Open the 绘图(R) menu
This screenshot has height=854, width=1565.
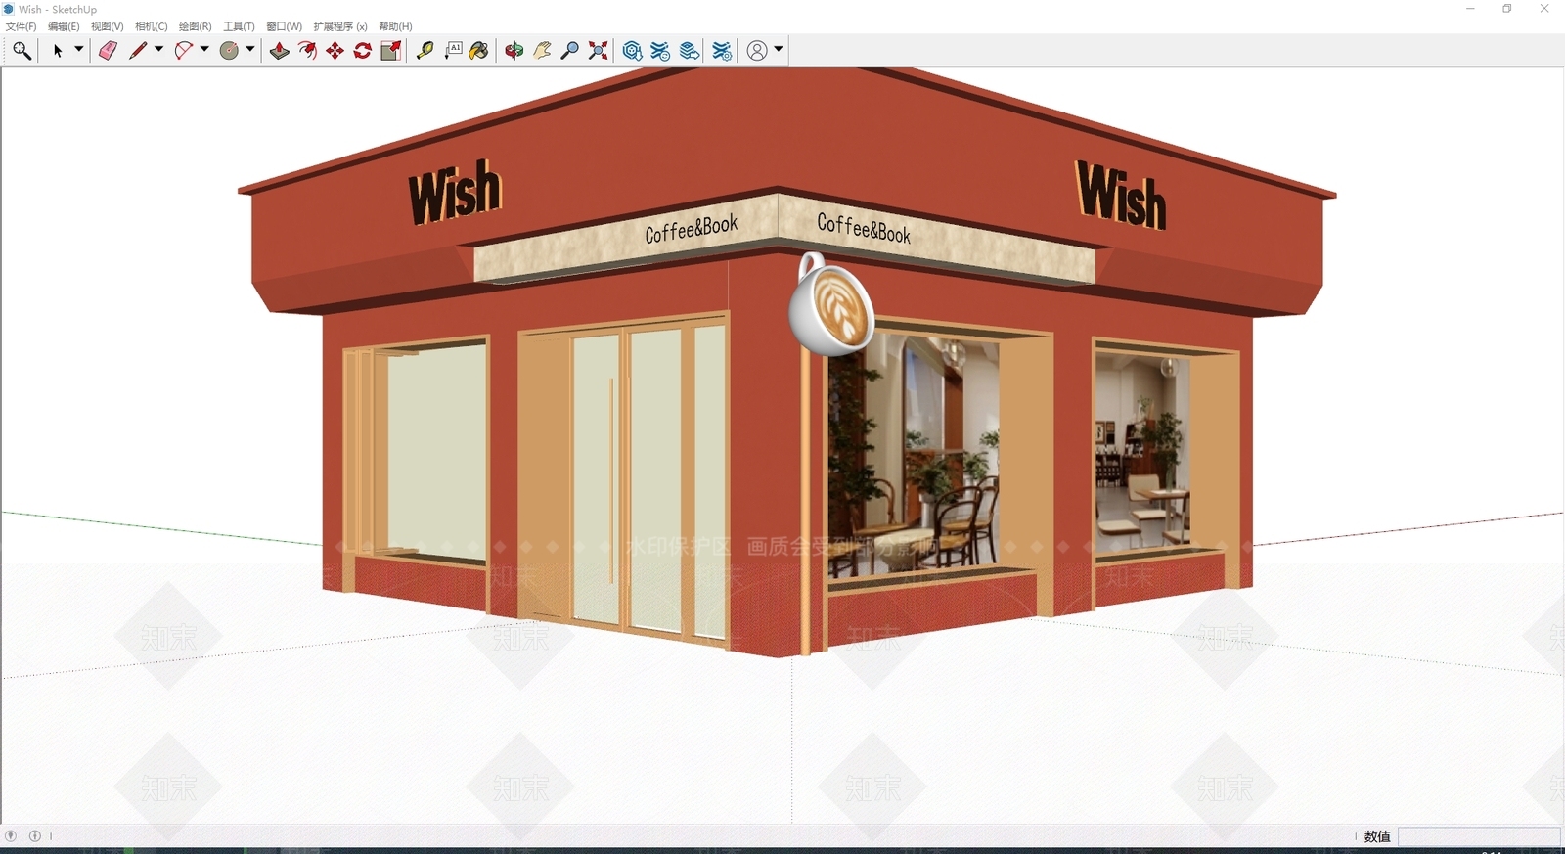(x=196, y=26)
